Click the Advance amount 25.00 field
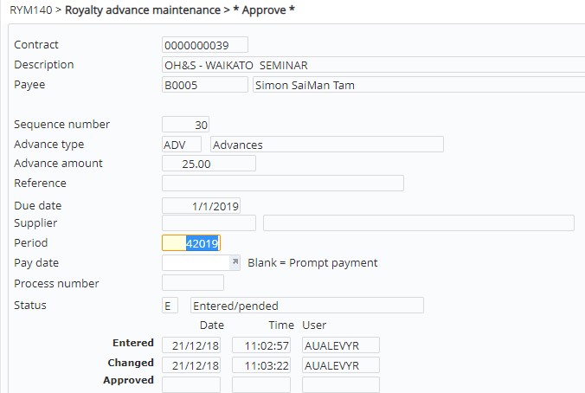585x393 pixels. pos(209,164)
